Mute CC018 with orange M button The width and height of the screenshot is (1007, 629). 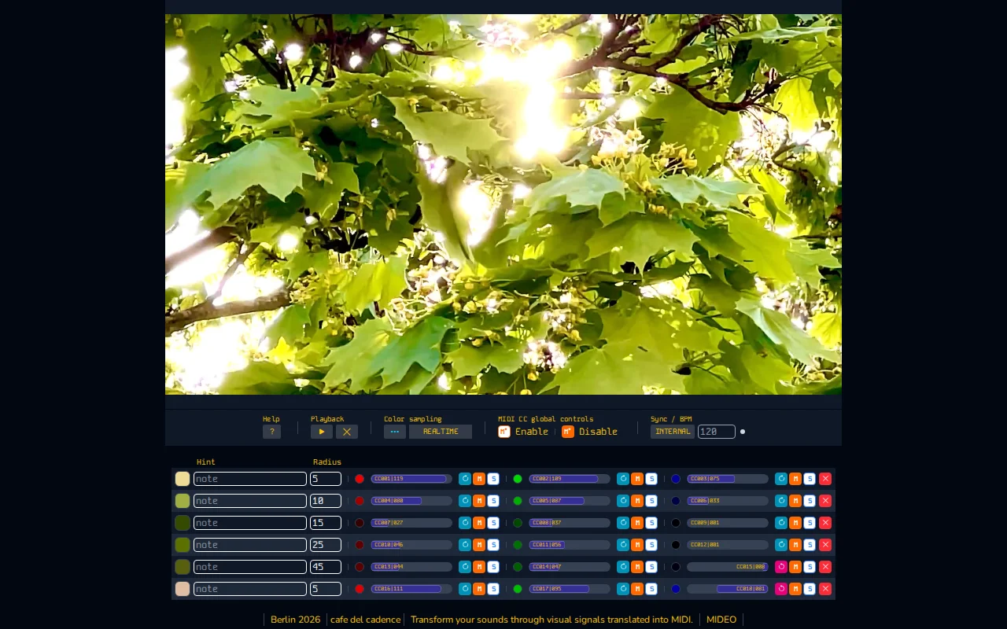click(x=795, y=589)
